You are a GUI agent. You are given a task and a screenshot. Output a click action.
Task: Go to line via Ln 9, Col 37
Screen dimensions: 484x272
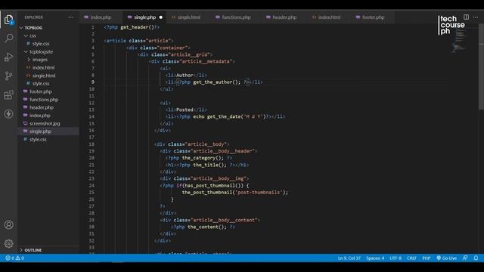pyautogui.click(x=349, y=258)
